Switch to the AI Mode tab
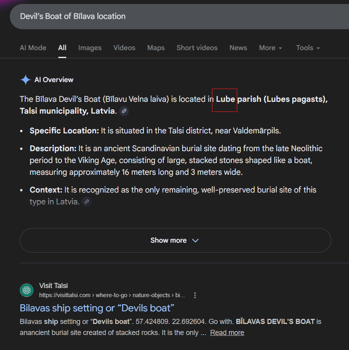 33,48
